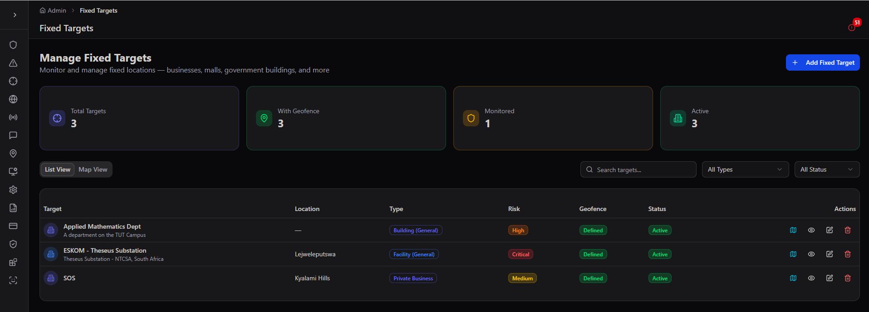Click the Facility (General) type badge
Screen dimensions: 869x312
coord(414,254)
